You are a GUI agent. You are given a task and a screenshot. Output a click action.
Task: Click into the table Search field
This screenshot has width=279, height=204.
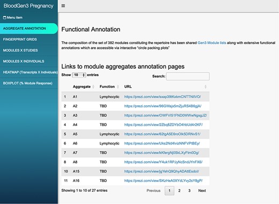click(x=188, y=76)
